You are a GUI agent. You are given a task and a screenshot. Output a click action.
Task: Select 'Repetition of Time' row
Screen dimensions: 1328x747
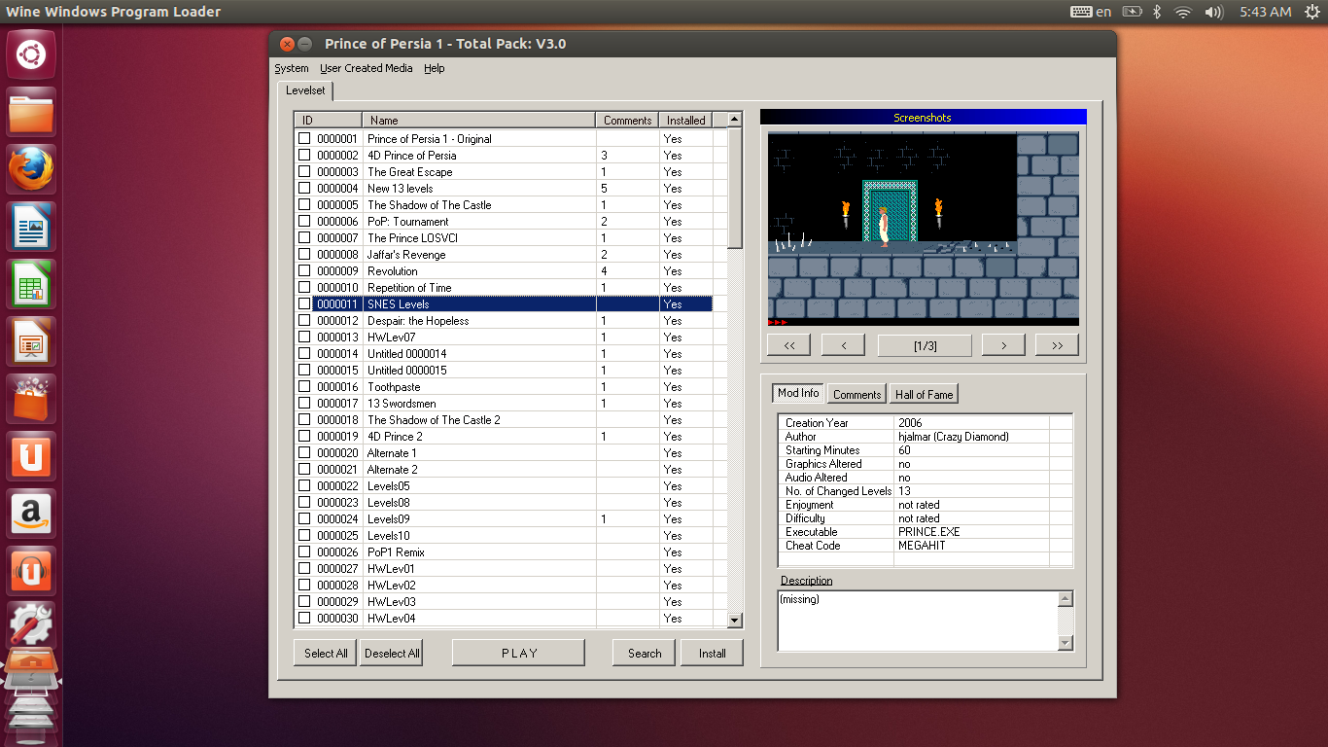pyautogui.click(x=504, y=287)
